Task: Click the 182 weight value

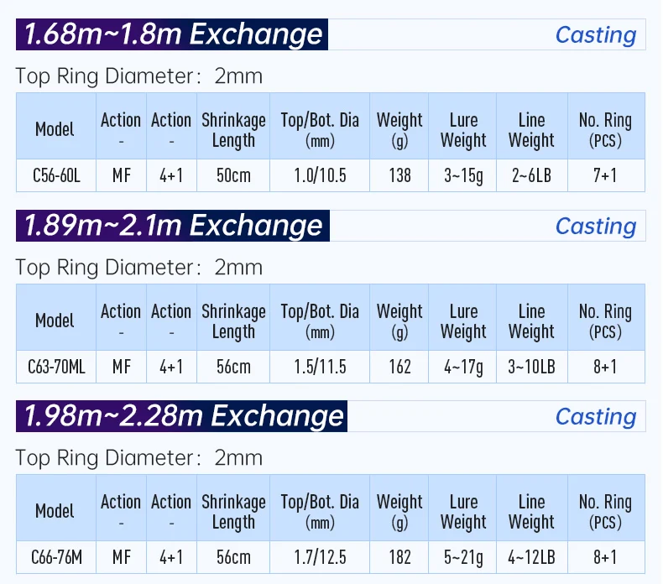Action: pyautogui.click(x=399, y=557)
